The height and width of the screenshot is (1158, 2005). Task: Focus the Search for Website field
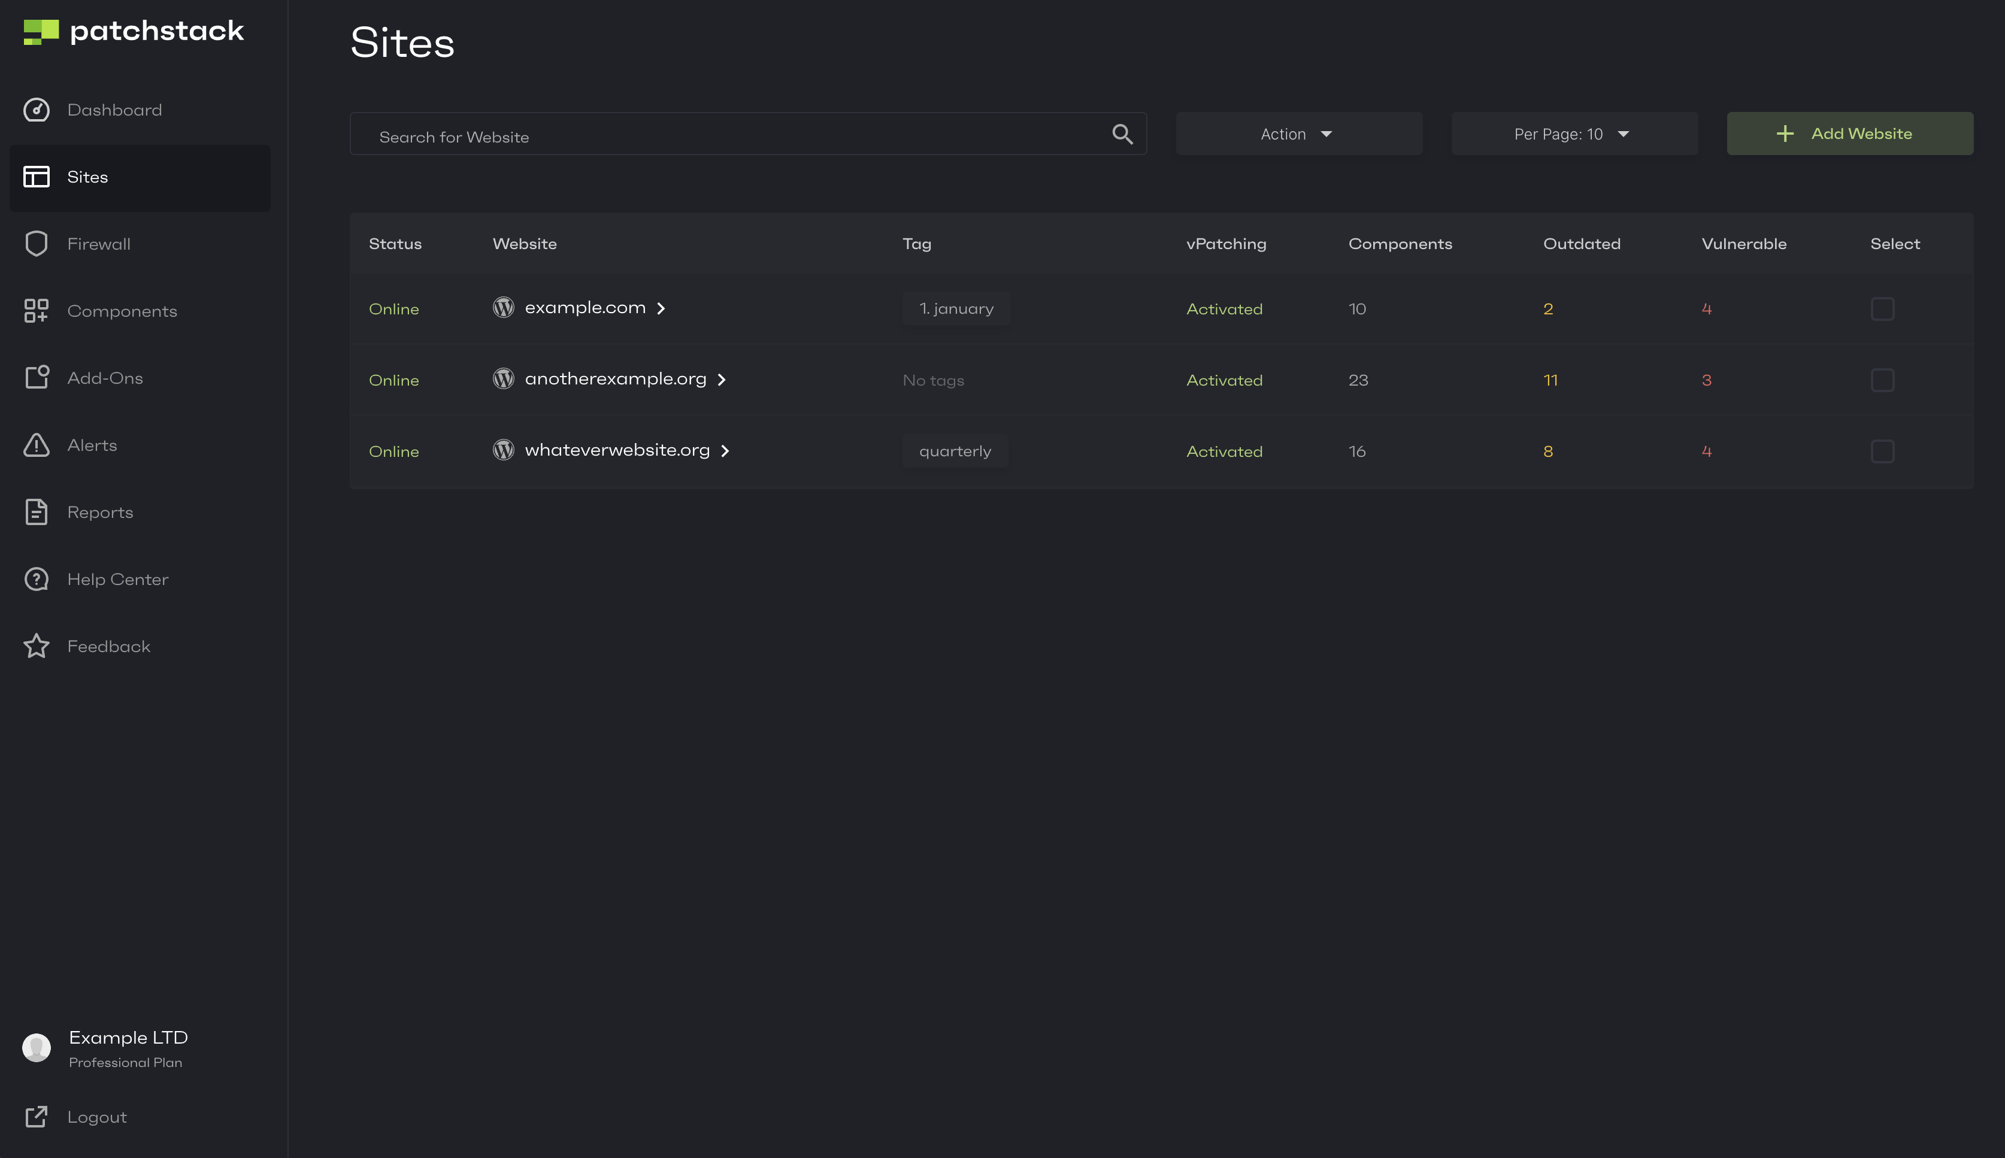click(x=732, y=136)
